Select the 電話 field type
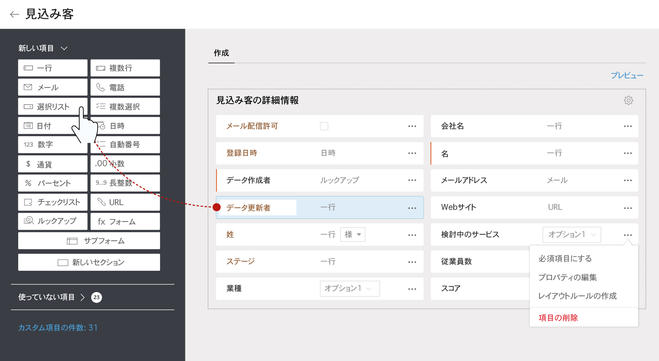 125,88
